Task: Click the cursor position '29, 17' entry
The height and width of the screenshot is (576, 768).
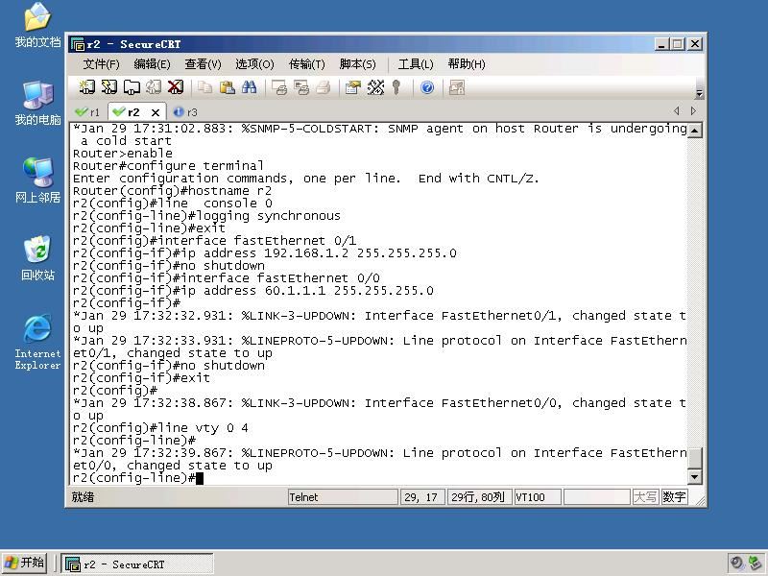Action: tap(421, 497)
